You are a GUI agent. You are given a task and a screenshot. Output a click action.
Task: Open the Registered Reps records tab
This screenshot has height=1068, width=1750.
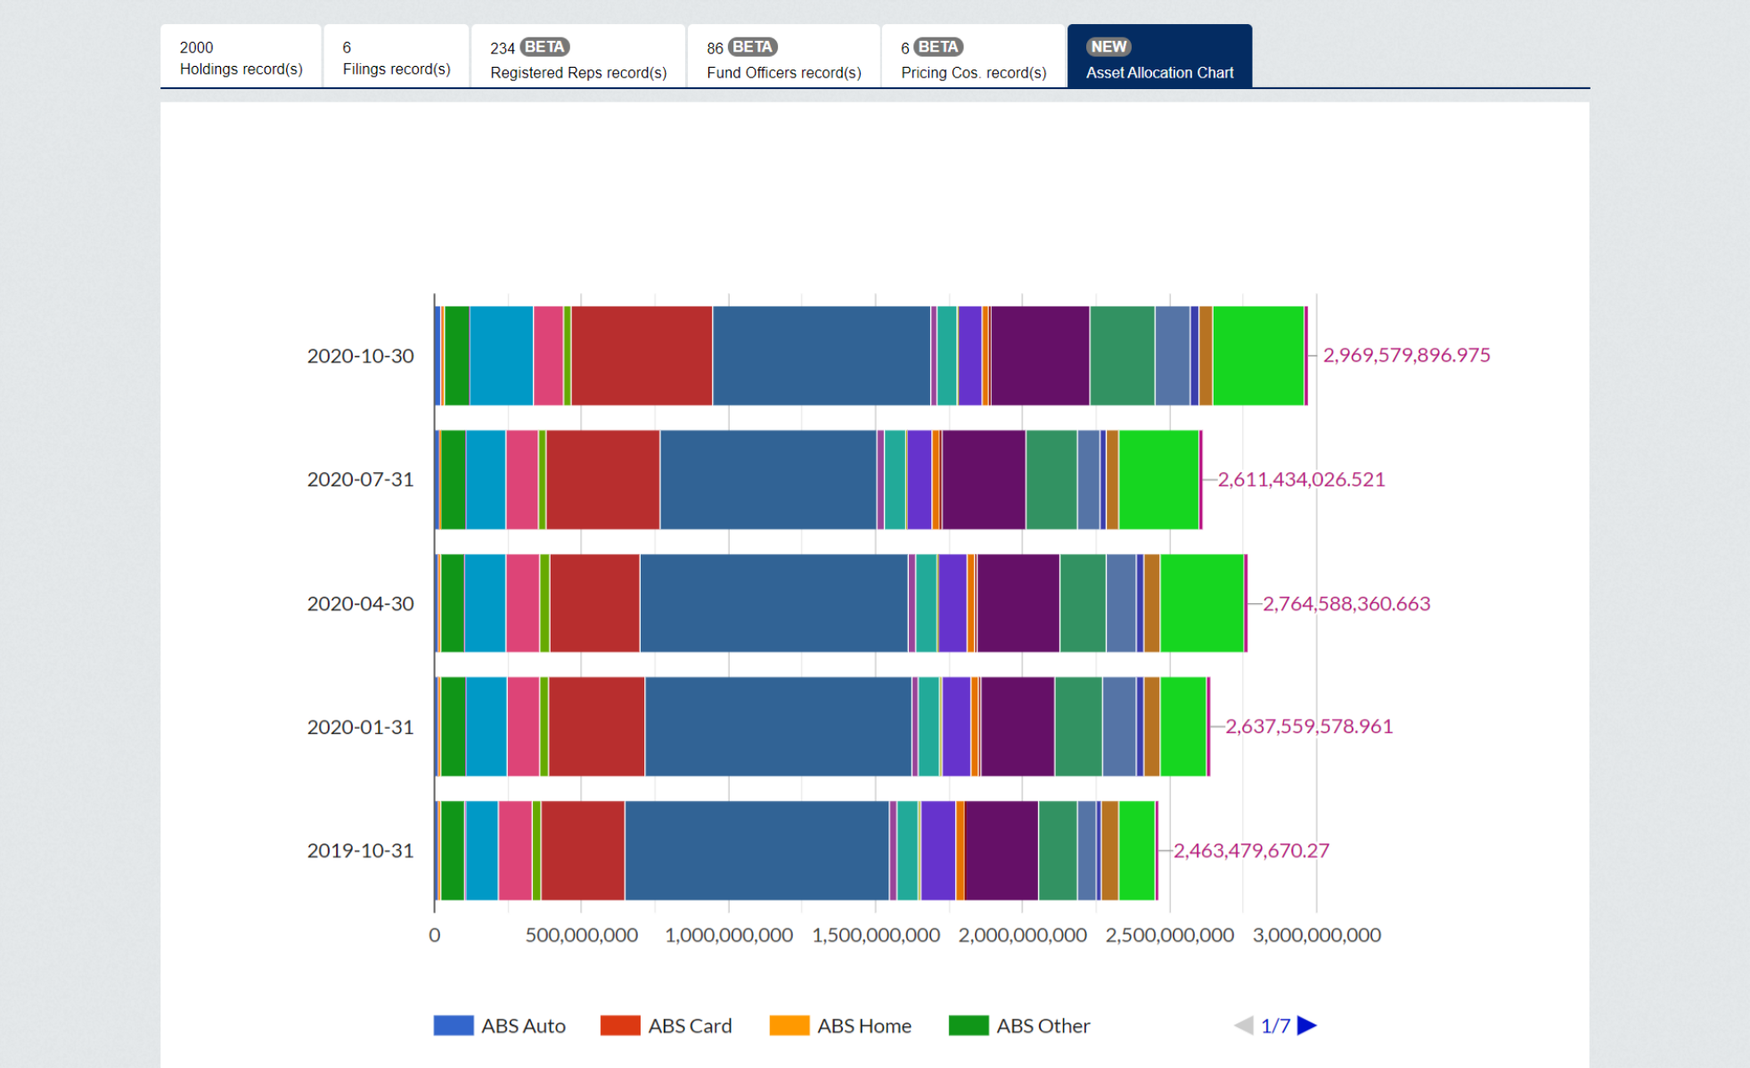578,57
